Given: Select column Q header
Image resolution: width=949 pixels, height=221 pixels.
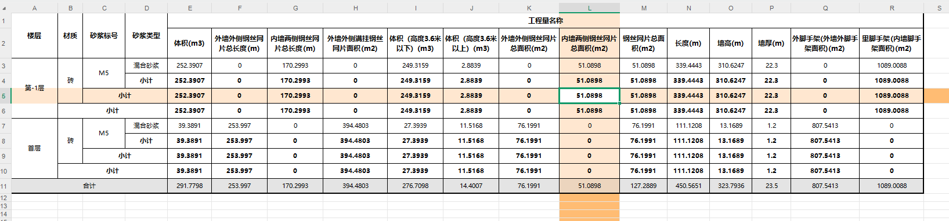Looking at the screenshot, I should point(825,8).
